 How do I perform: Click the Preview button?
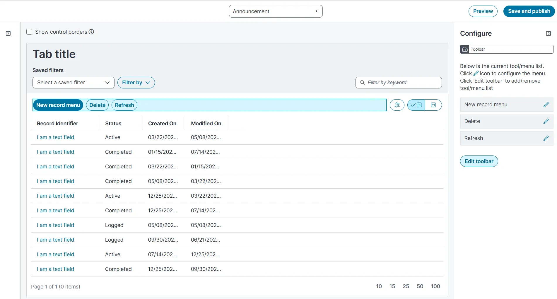tap(483, 11)
